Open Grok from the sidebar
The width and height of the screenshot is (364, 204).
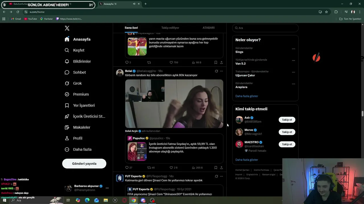pyautogui.click(x=73, y=83)
